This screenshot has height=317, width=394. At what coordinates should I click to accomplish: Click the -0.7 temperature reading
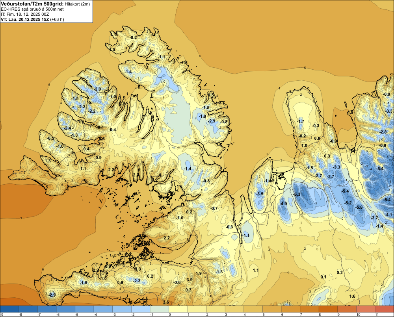(214, 208)
